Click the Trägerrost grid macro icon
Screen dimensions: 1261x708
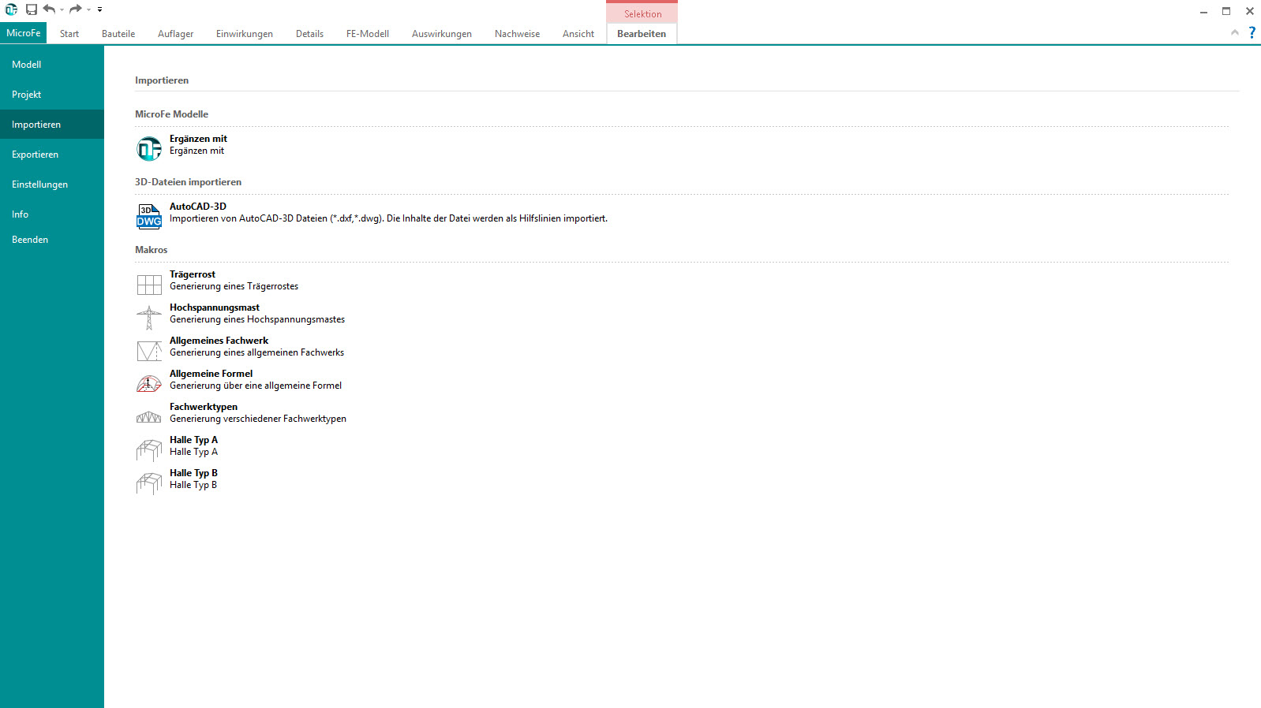(x=149, y=284)
